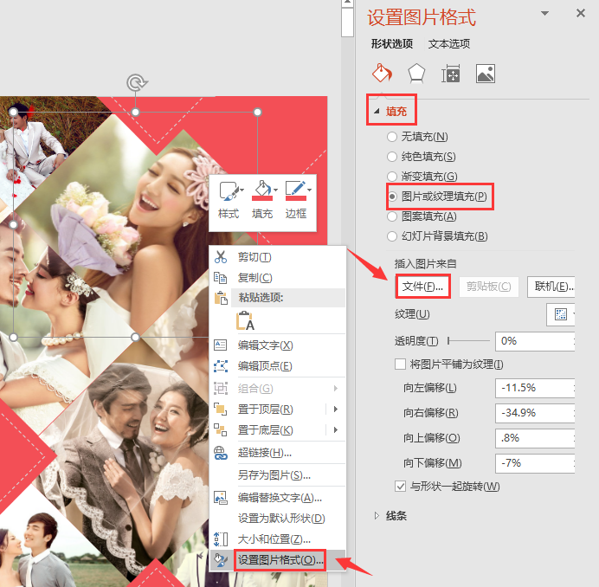The height and width of the screenshot is (587, 599).
Task: Click the rotation handle above the shape
Action: (x=137, y=82)
